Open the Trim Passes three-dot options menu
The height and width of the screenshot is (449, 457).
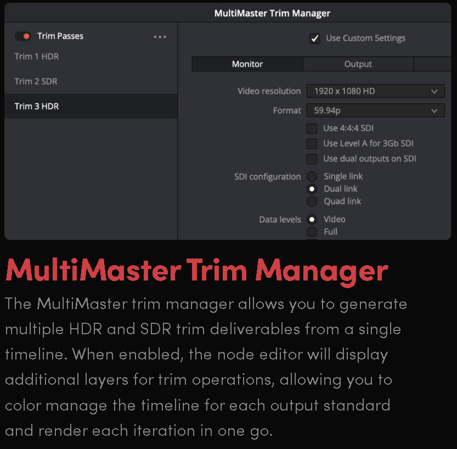coord(160,37)
